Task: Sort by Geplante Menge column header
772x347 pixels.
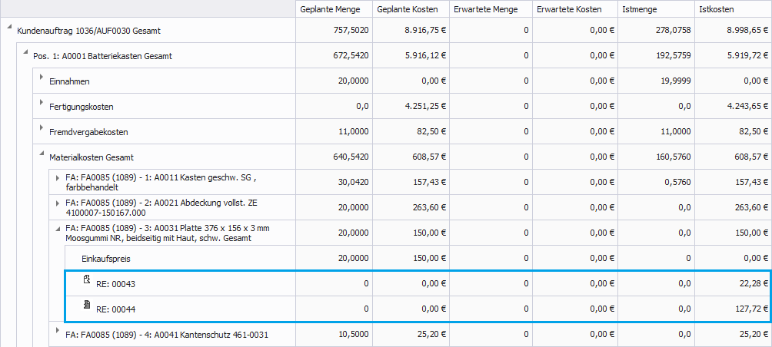Action: (x=334, y=9)
